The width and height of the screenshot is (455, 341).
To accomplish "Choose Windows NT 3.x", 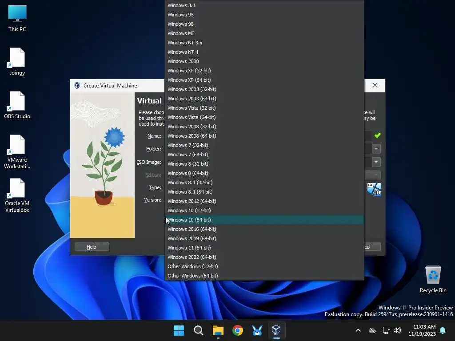I will click(x=264, y=43).
